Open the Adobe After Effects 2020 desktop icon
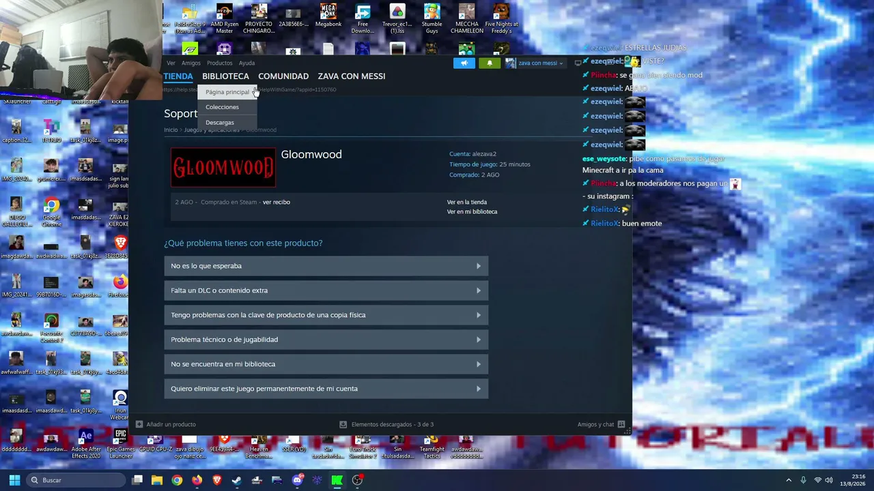The height and width of the screenshot is (491, 874). pyautogui.click(x=85, y=445)
